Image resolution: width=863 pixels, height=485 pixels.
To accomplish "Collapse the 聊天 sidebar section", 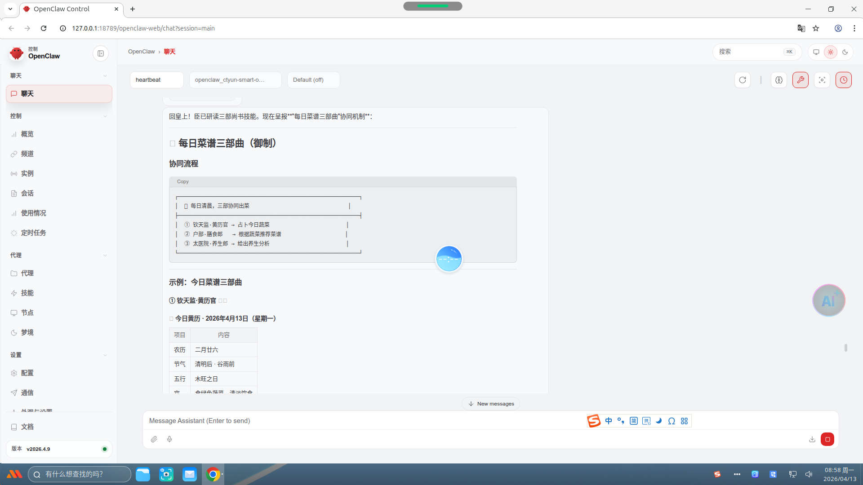I will (x=59, y=75).
